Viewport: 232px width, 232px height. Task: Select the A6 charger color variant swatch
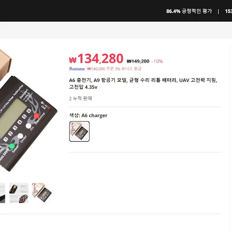click(79, 131)
